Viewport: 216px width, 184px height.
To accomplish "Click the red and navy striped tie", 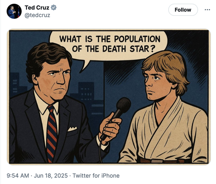I will pos(52,133).
